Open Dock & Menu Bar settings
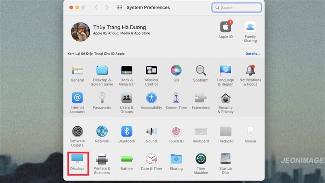Viewport: 325px width, 183px height. (127, 76)
